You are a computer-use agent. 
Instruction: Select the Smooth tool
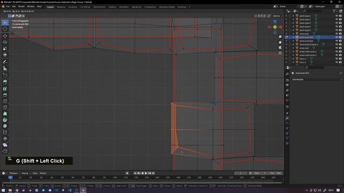5,126
